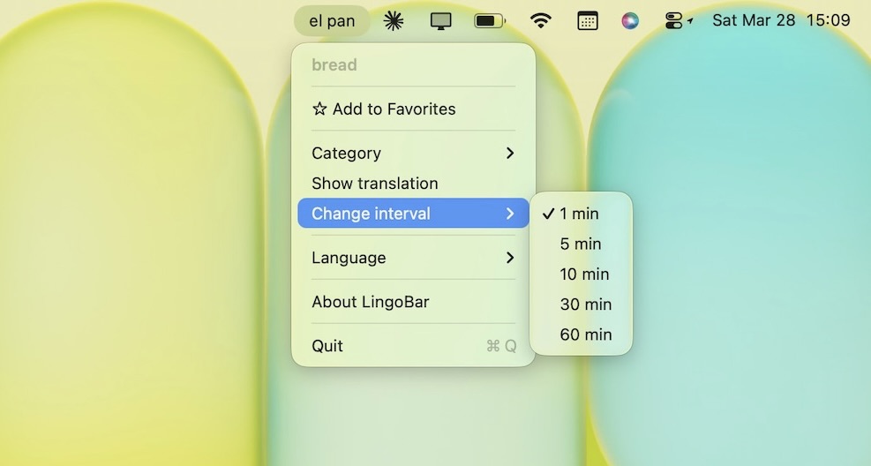Set interval to 10 min

[x=581, y=274]
